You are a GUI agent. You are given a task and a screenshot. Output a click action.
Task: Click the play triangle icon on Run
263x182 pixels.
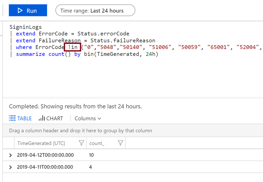pos(20,11)
